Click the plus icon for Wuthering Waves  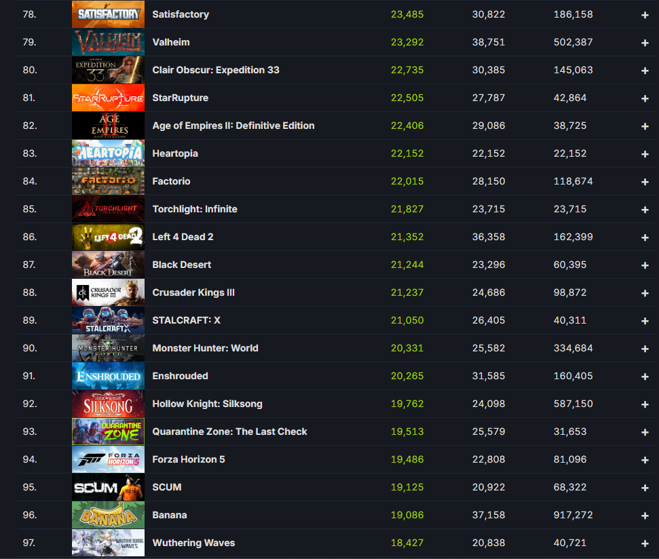[645, 543]
